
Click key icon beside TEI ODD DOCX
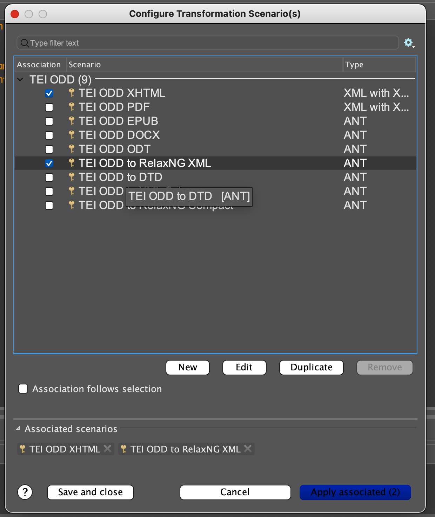[x=72, y=135]
